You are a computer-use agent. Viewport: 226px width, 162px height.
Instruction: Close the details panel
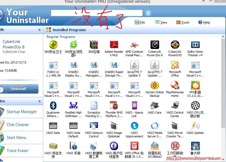40,30
